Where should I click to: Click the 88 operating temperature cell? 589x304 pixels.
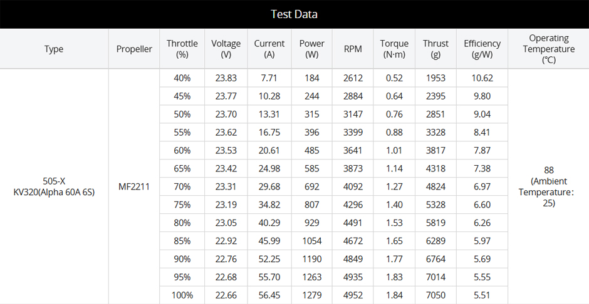(548, 186)
